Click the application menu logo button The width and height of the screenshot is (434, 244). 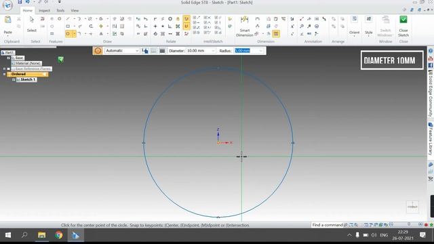click(7, 5)
